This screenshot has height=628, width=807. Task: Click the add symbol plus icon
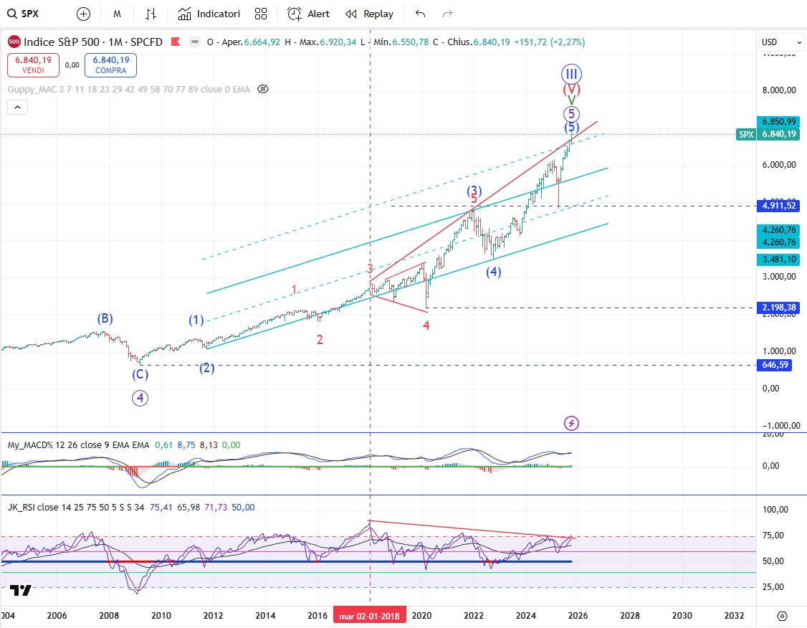[x=84, y=14]
